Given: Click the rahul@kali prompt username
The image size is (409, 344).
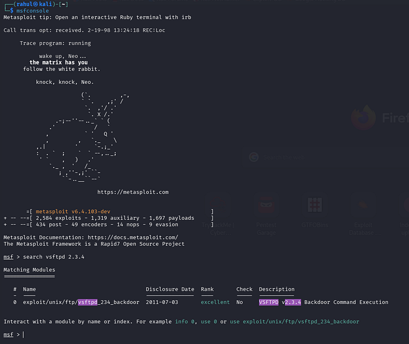Looking at the screenshot, I should pos(34,4).
